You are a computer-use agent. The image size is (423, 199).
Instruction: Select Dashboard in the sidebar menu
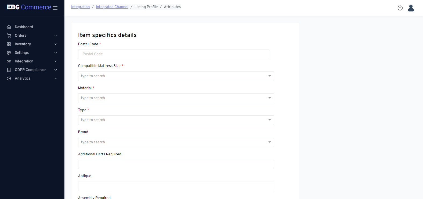(x=24, y=27)
